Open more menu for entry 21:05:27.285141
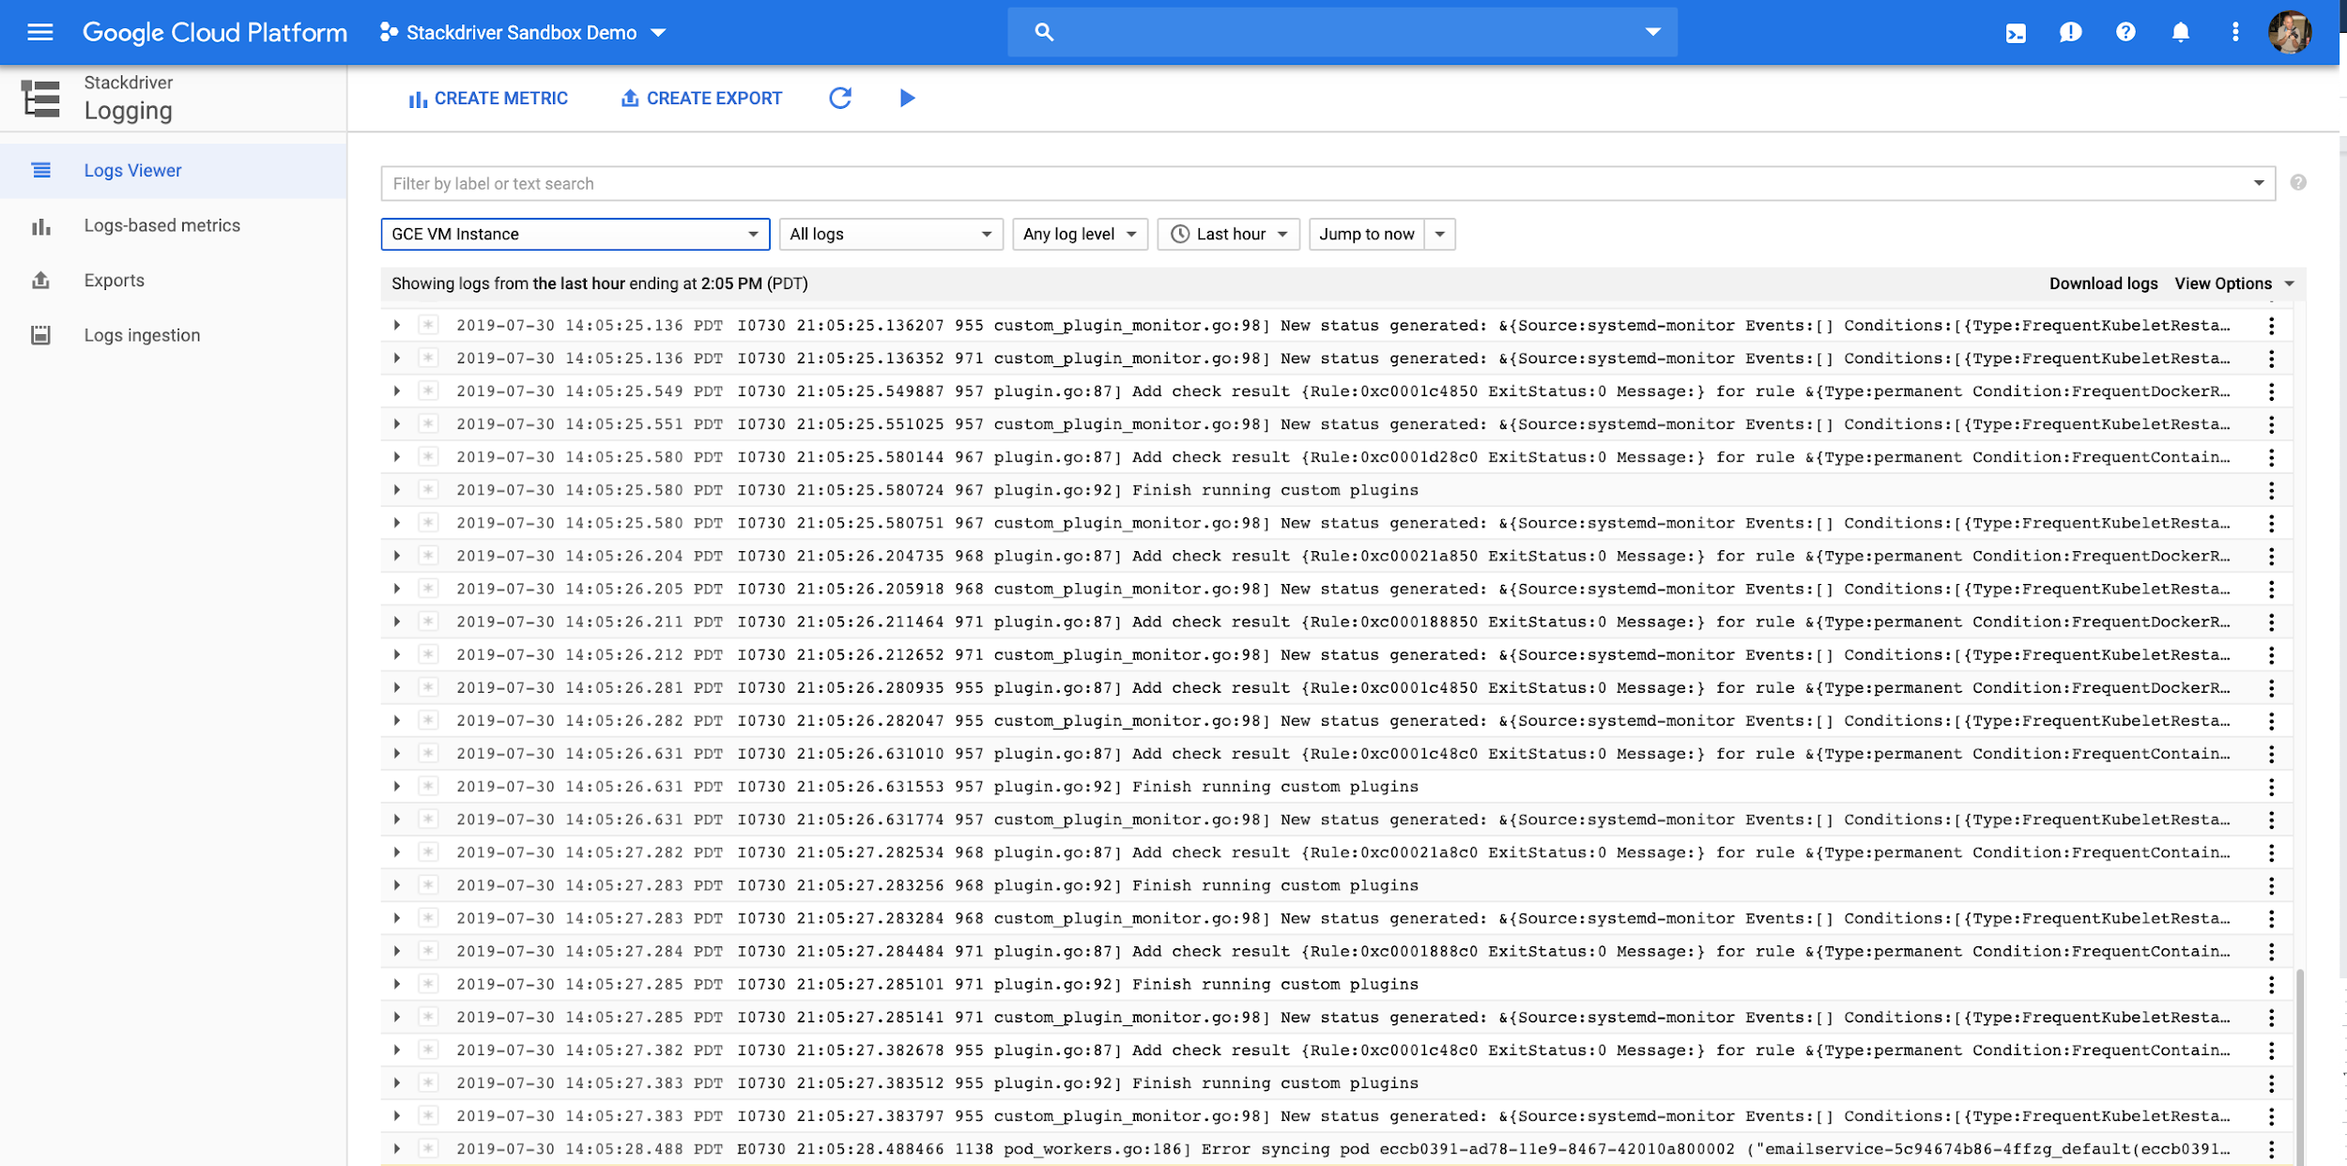This screenshot has width=2347, height=1166. (2271, 1018)
